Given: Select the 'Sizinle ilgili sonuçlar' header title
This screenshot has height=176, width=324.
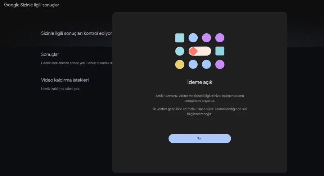Looking at the screenshot, I should tap(40, 5).
